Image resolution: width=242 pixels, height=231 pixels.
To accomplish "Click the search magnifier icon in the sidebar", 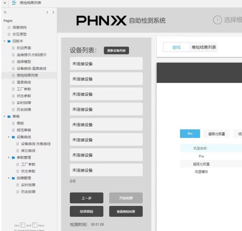I will coord(5,12).
